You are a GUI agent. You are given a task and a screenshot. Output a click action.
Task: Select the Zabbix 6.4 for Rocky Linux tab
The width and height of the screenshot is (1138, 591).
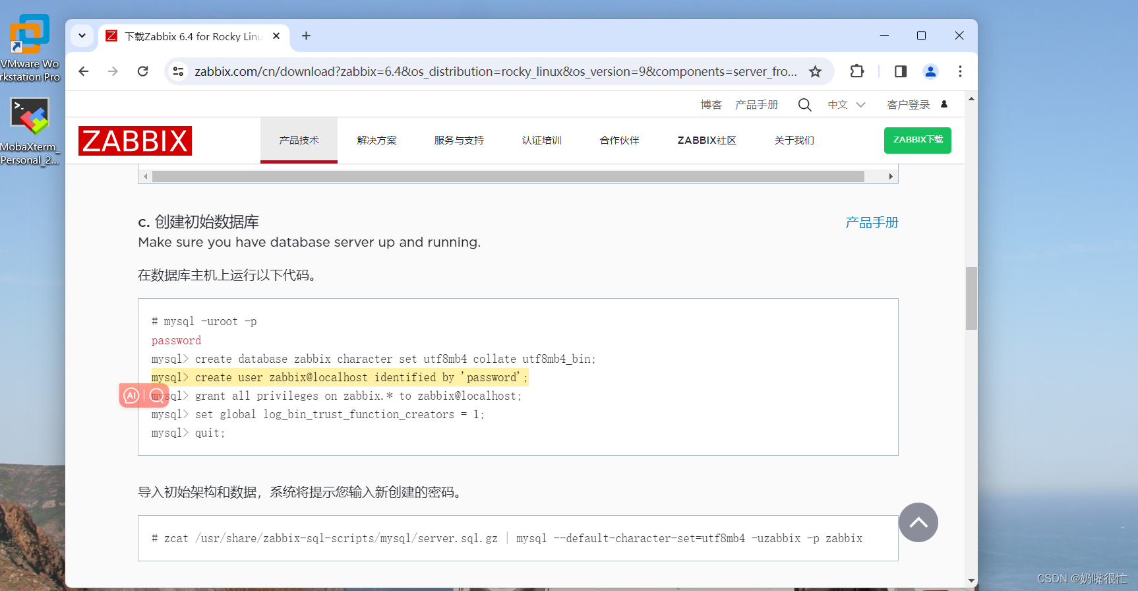click(x=195, y=36)
